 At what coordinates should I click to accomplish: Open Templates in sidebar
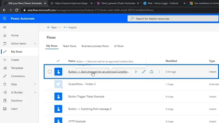click(x=17, y=68)
